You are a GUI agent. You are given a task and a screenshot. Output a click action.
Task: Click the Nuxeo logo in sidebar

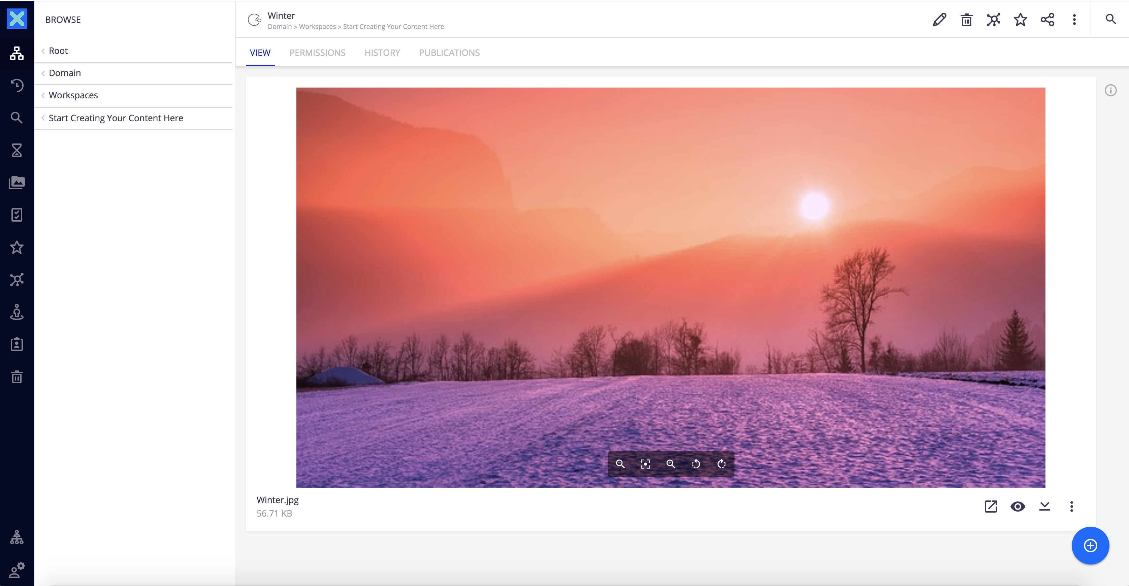pos(17,19)
